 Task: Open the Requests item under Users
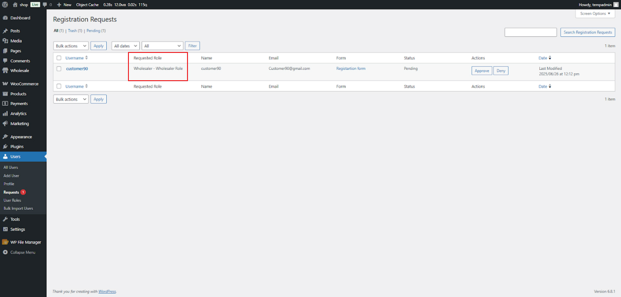tap(12, 192)
